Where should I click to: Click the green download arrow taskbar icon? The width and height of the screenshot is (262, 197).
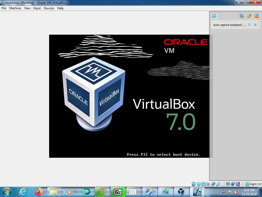(165, 192)
